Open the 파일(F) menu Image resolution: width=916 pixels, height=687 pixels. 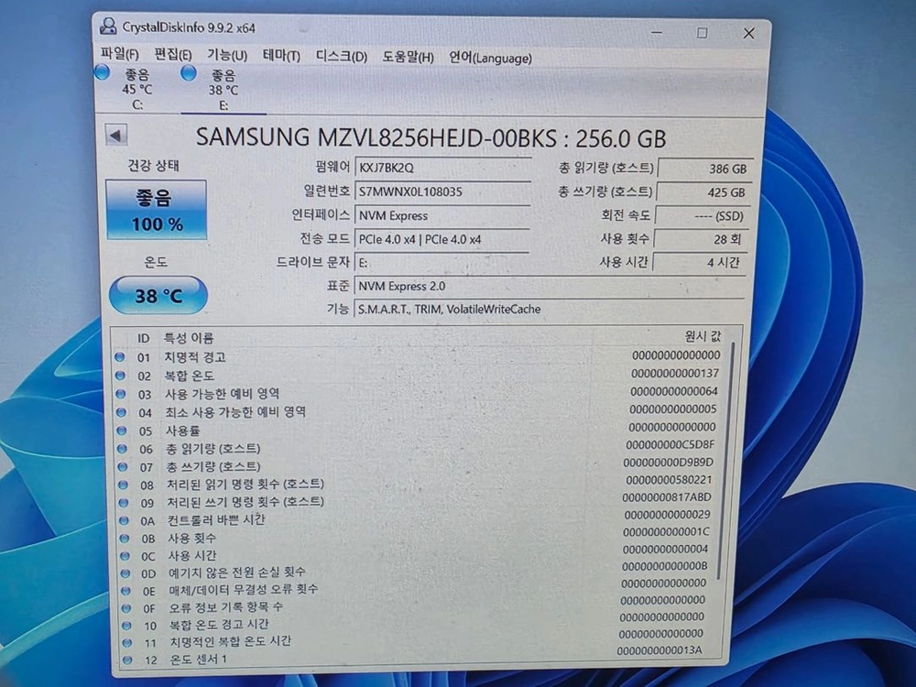[120, 54]
